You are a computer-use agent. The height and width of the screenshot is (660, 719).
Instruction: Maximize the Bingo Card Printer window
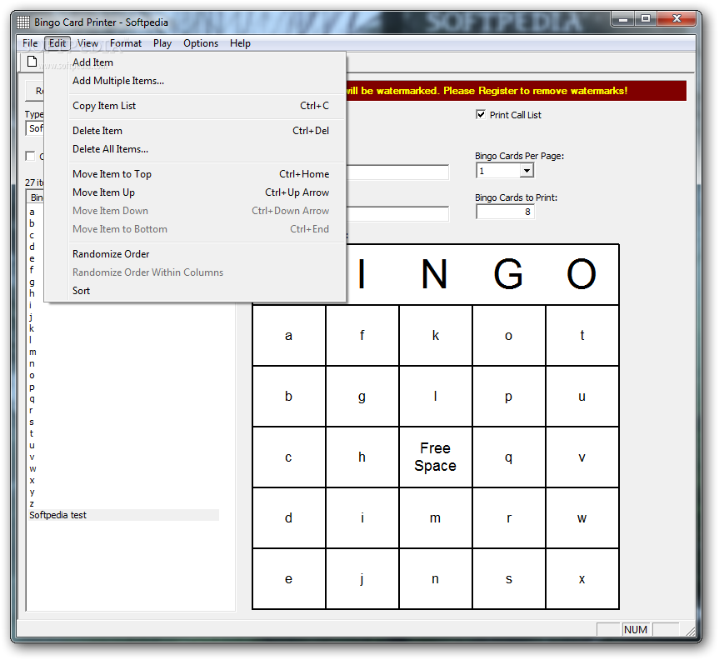point(646,19)
